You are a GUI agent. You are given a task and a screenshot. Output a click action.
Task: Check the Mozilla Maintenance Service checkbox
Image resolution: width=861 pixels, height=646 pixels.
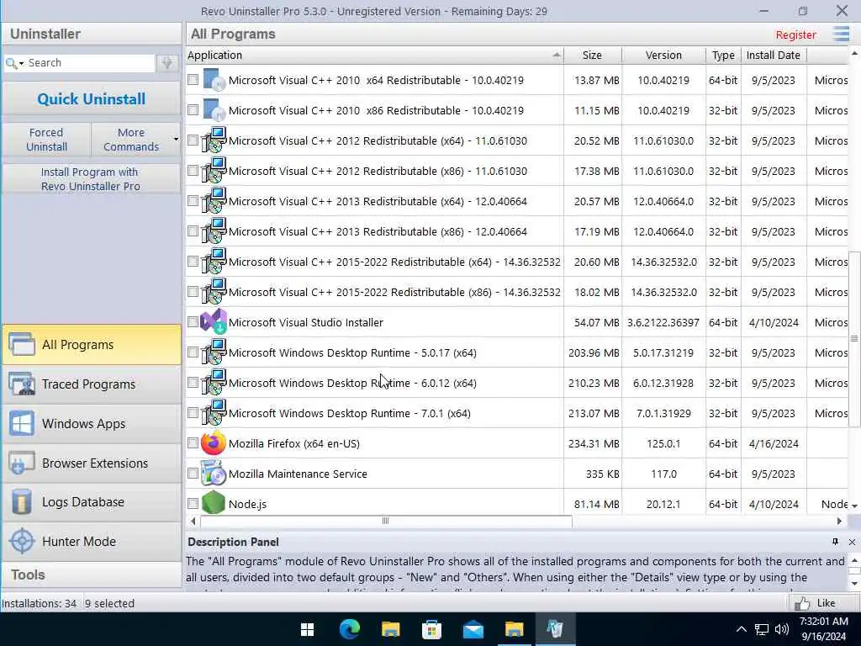tap(193, 473)
